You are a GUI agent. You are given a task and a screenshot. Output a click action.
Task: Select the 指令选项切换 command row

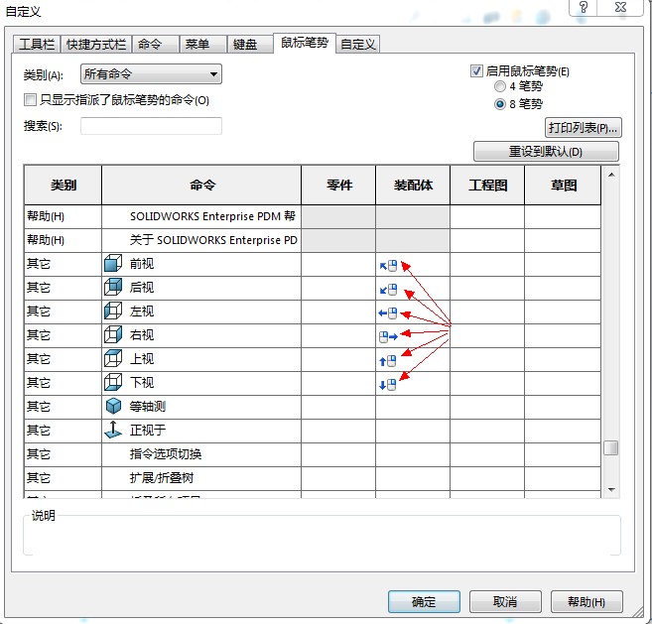(313, 454)
